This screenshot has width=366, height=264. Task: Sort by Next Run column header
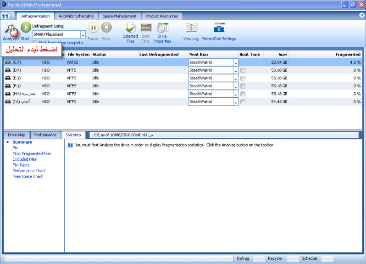(213, 55)
